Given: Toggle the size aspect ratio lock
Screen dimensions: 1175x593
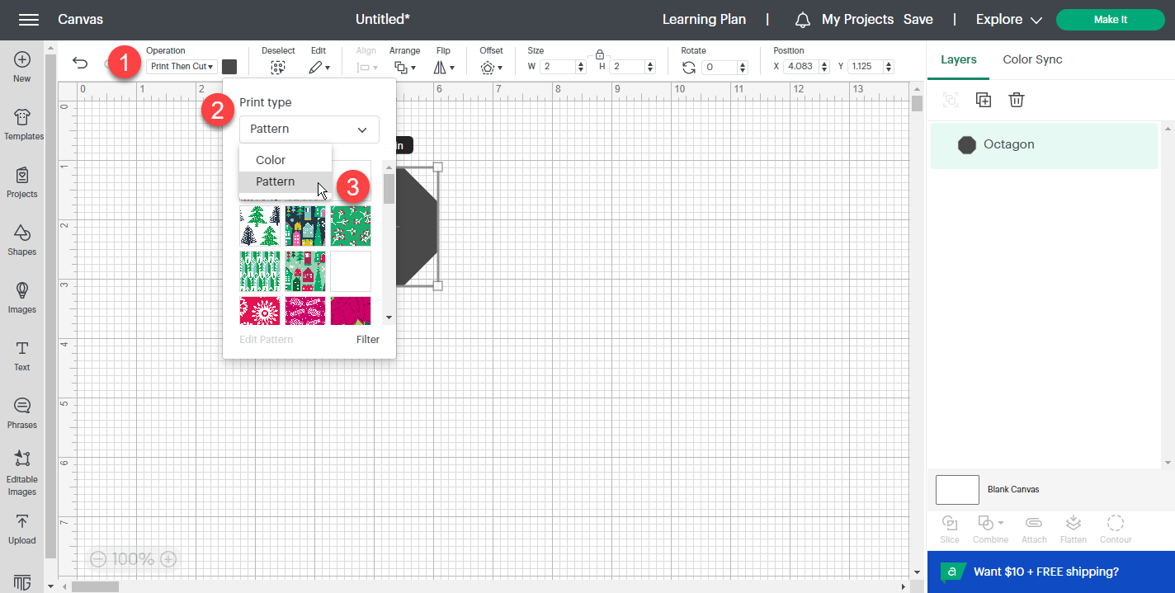Looking at the screenshot, I should (600, 54).
